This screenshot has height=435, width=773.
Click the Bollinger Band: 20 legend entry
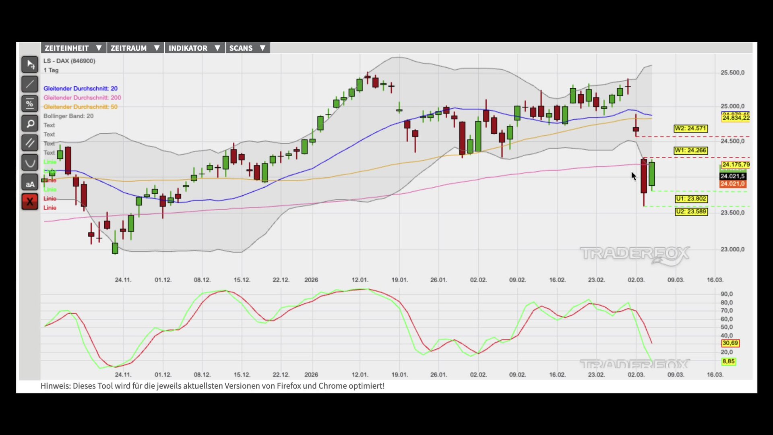(68, 116)
